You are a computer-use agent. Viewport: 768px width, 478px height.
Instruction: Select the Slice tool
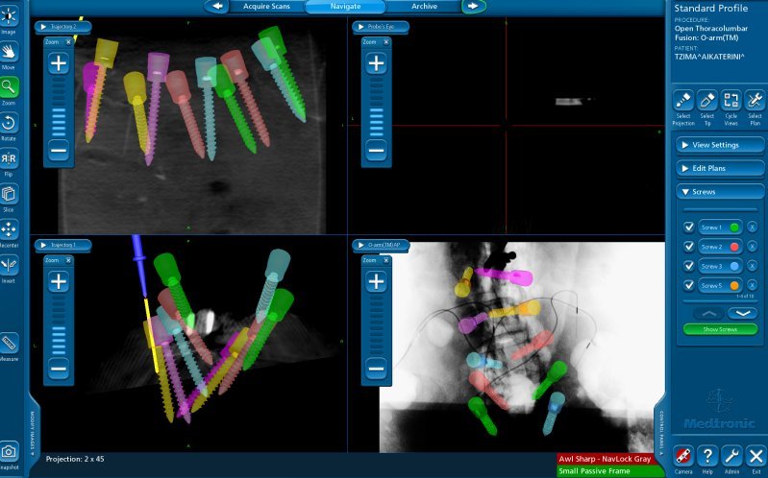point(9,194)
